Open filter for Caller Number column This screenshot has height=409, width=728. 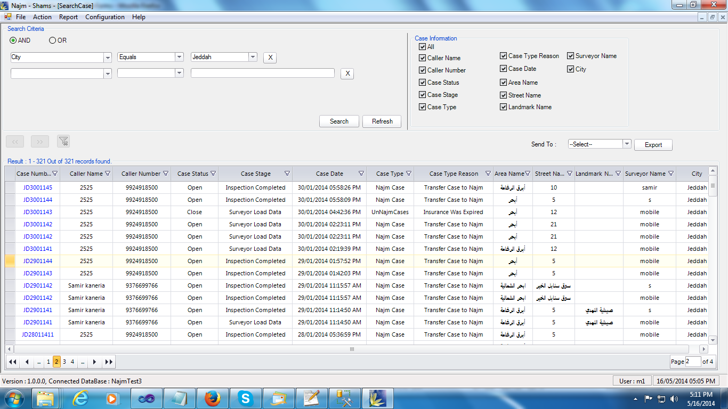(x=166, y=174)
